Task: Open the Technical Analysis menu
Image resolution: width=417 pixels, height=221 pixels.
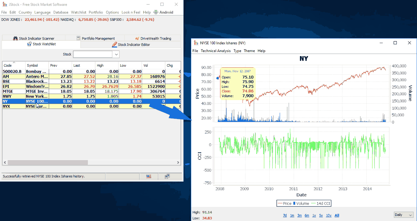Action: click(x=216, y=51)
